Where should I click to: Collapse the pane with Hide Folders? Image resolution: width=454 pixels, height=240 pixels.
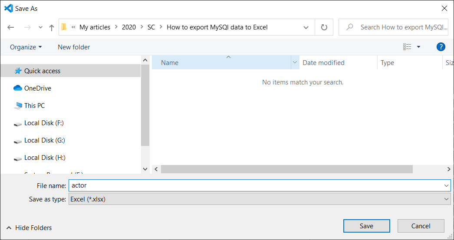coord(29,227)
